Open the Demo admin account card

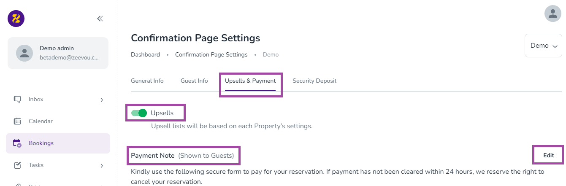tap(58, 53)
